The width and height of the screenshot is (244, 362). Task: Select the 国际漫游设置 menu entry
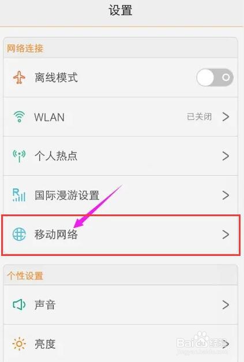tap(121, 195)
